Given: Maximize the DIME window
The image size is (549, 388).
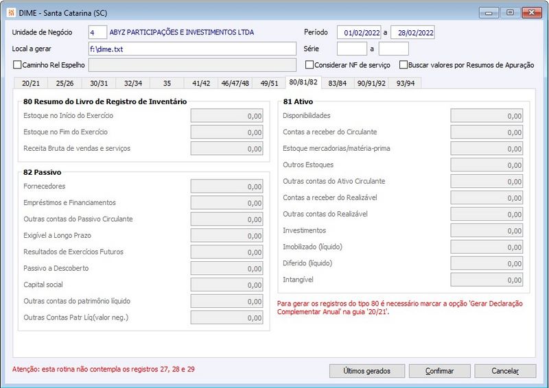Looking at the screenshot, I should coord(510,13).
